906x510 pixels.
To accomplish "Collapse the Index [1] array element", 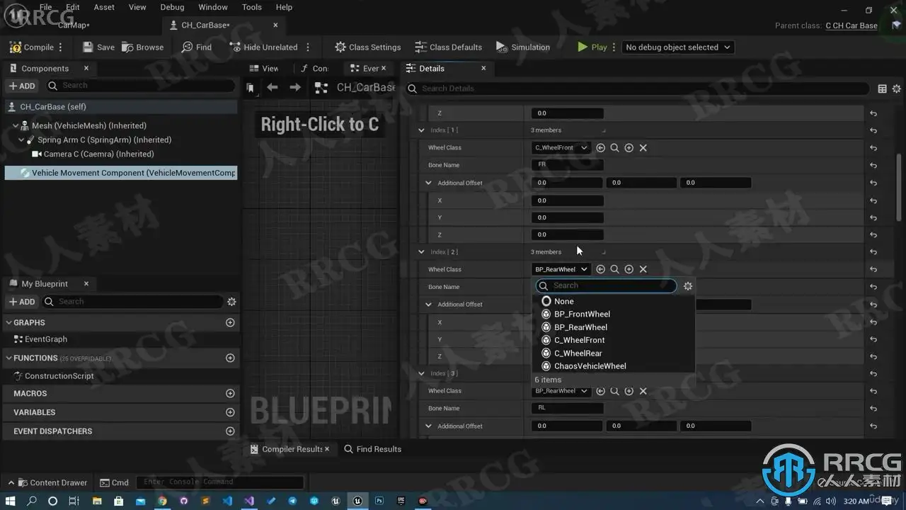I will [x=421, y=130].
